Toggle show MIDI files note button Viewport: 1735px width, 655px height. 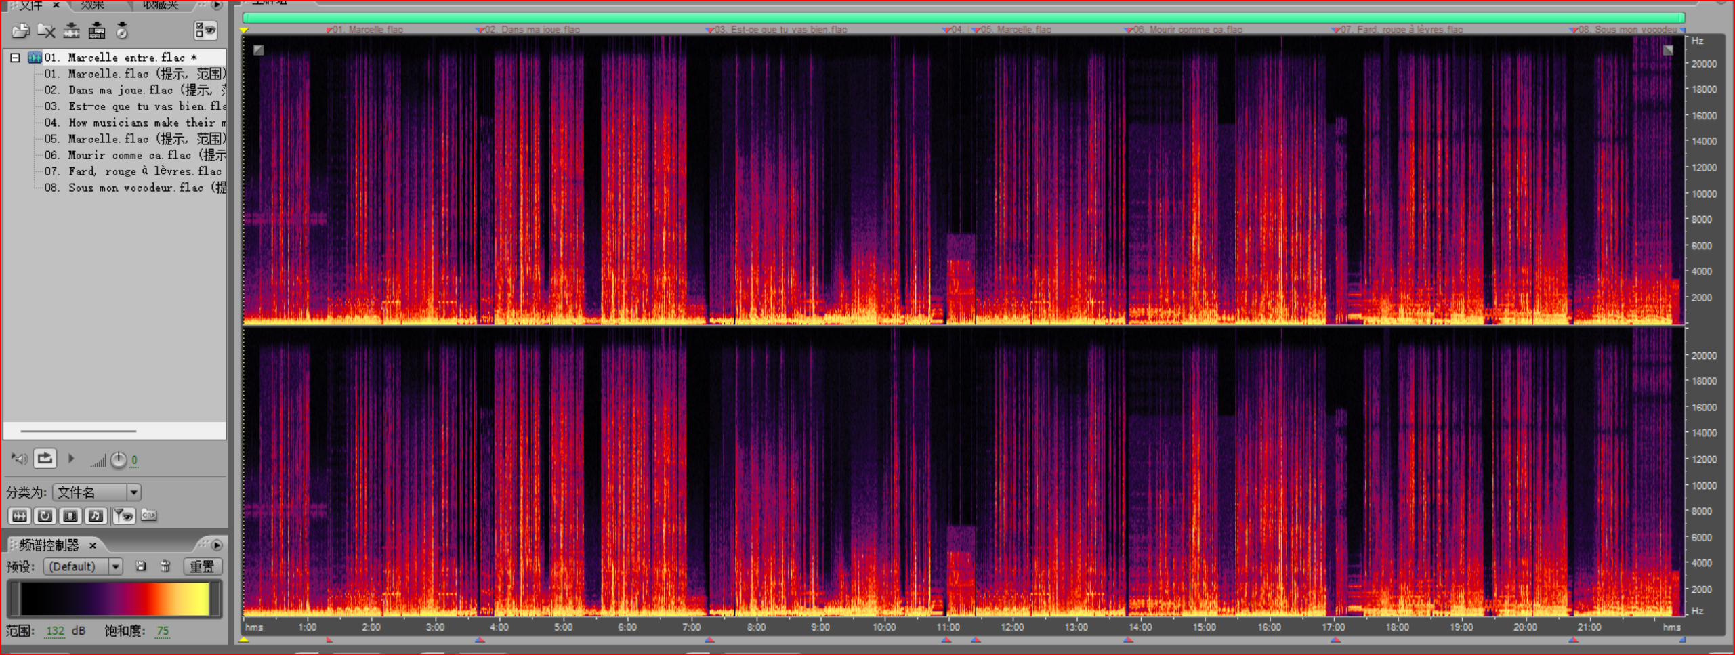[96, 516]
